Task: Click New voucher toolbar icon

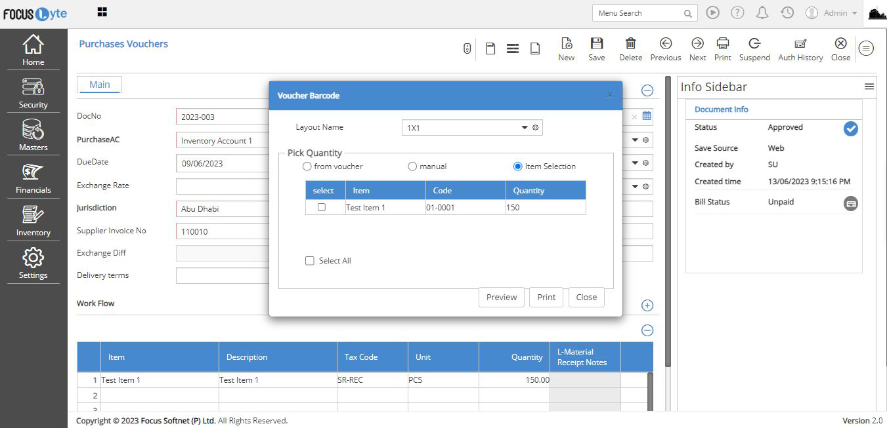Action: 567,49
